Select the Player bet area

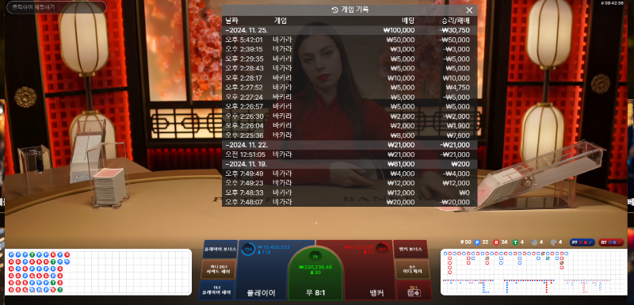coord(262,271)
